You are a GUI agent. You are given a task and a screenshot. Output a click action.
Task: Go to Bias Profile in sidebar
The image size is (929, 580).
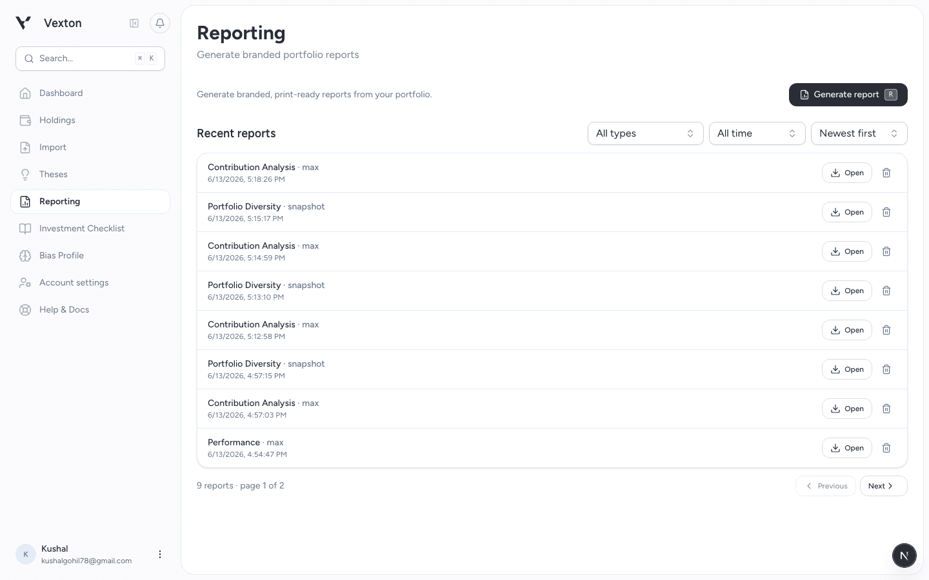click(x=90, y=256)
